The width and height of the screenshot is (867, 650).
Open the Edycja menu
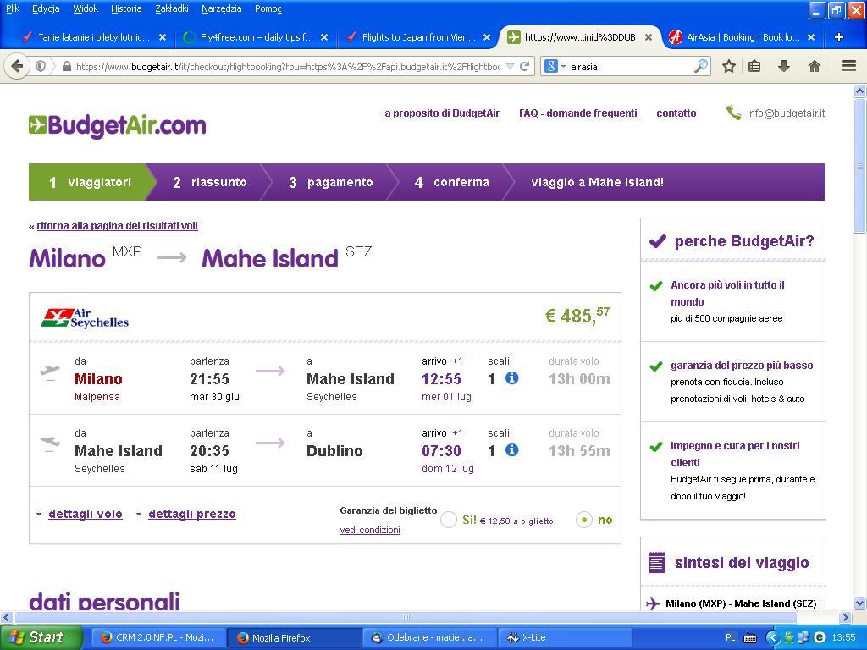tap(46, 8)
